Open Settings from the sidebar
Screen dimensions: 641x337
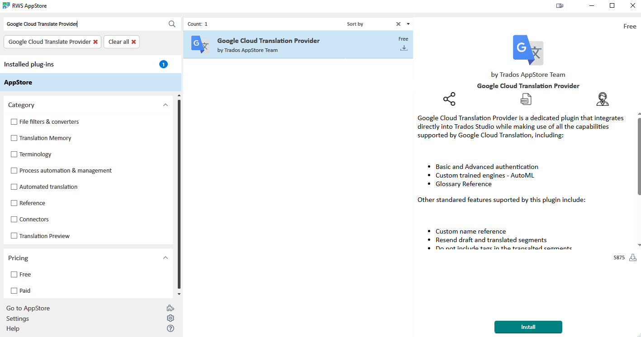[18, 318]
